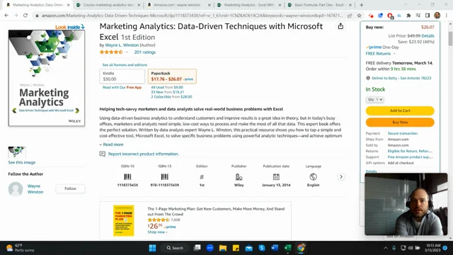Expand the star ratings dropdown arrow
This screenshot has height=255, width=453.
(127, 52)
